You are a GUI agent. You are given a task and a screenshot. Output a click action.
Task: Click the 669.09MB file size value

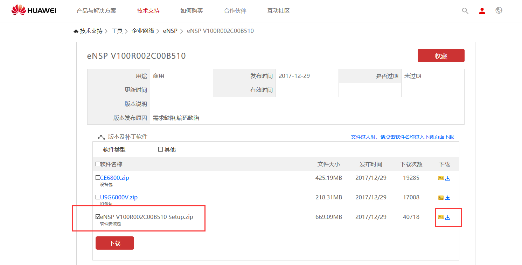coord(328,217)
